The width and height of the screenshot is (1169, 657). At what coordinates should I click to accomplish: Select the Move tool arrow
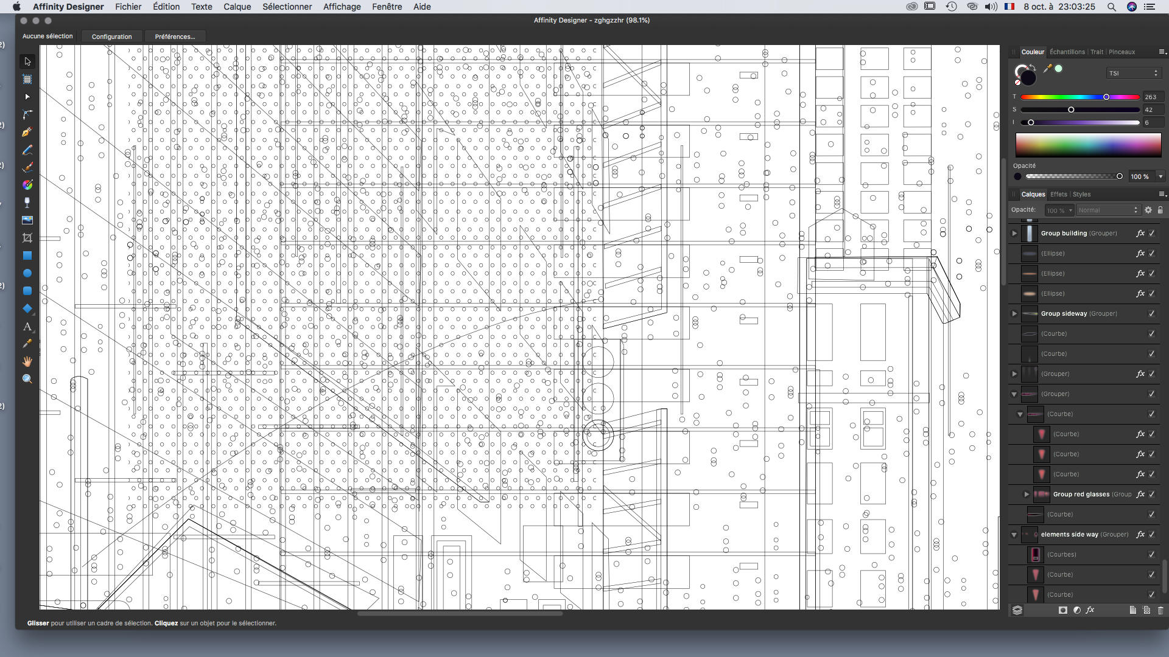[x=27, y=61]
